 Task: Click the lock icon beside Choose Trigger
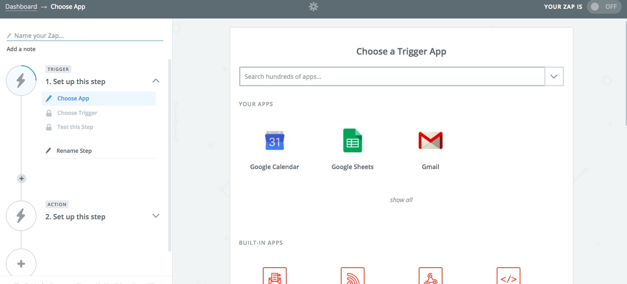click(x=49, y=113)
